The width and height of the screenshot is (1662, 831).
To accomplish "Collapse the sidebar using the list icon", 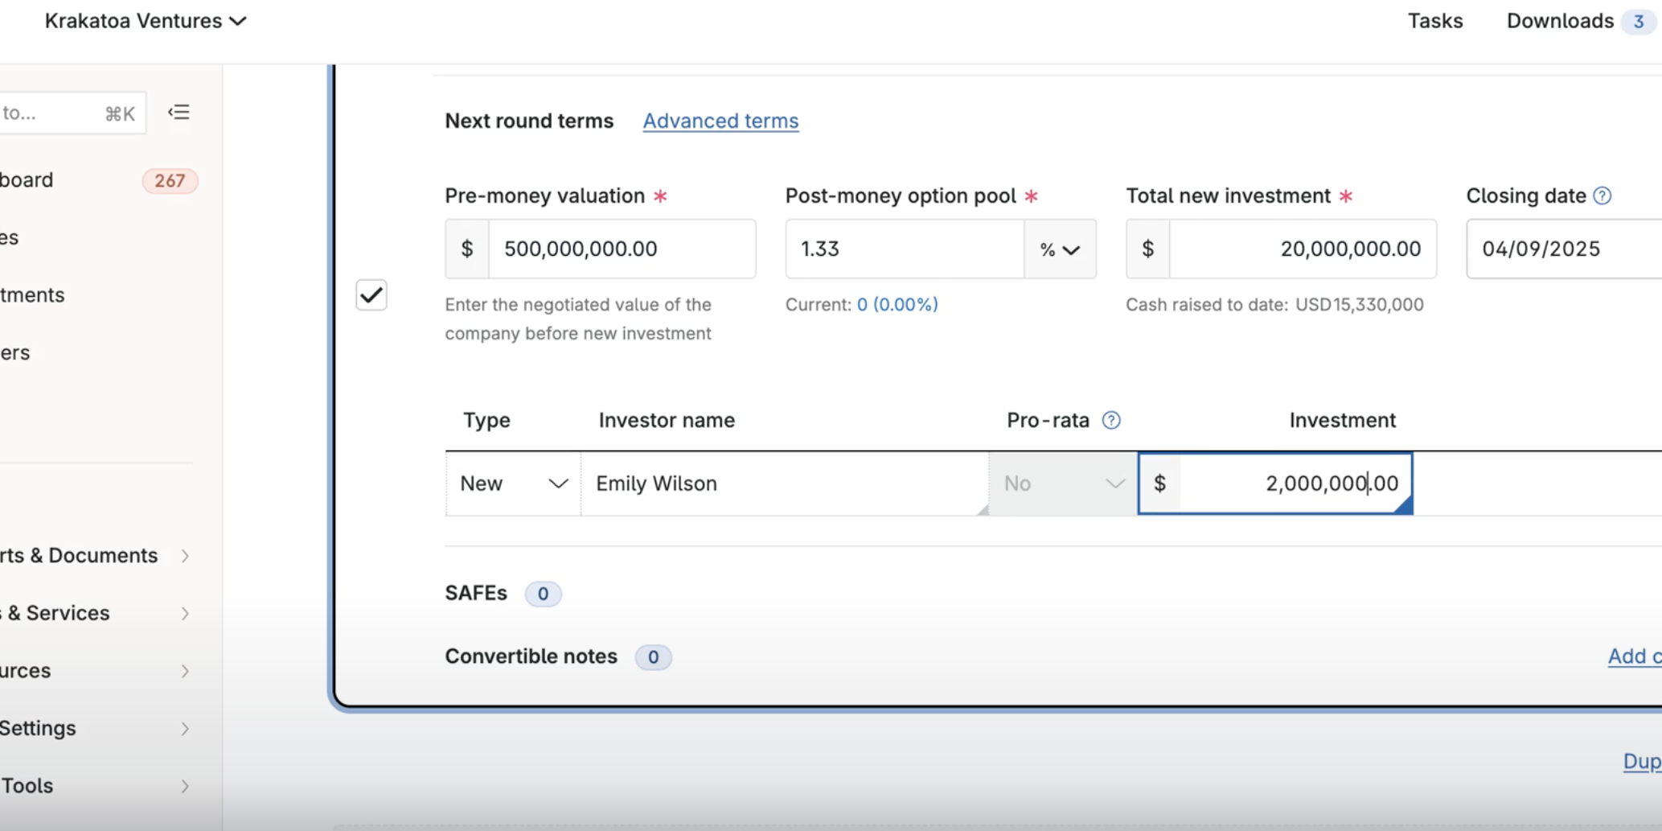I will (179, 112).
